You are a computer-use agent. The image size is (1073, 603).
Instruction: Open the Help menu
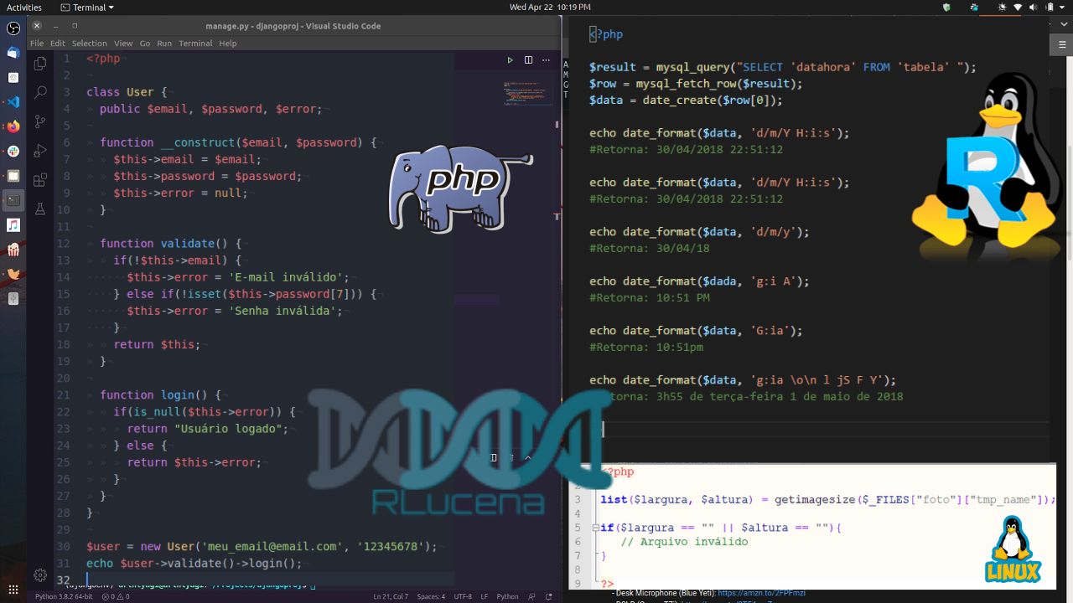pos(228,44)
